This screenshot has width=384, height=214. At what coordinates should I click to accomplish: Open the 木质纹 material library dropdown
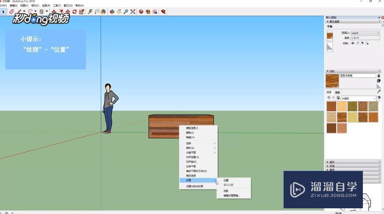click(358, 98)
